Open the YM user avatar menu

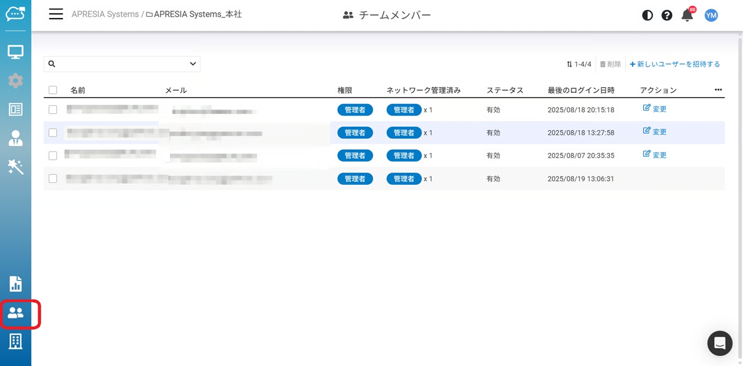pyautogui.click(x=711, y=15)
